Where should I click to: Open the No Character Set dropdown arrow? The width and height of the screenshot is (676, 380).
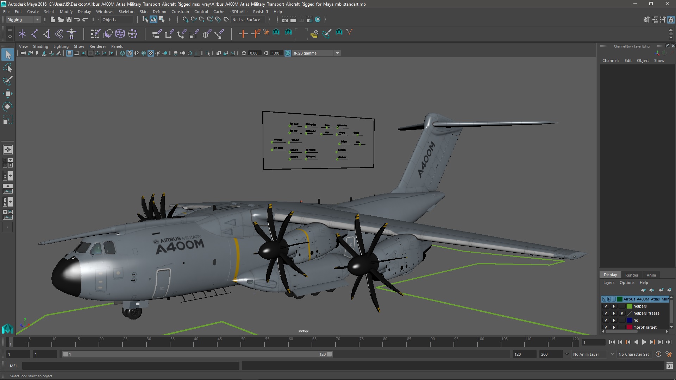(x=612, y=354)
